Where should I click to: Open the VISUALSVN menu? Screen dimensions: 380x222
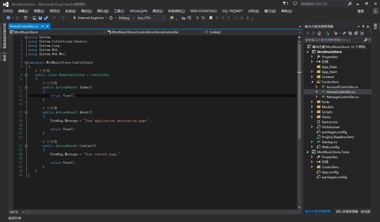coord(138,11)
